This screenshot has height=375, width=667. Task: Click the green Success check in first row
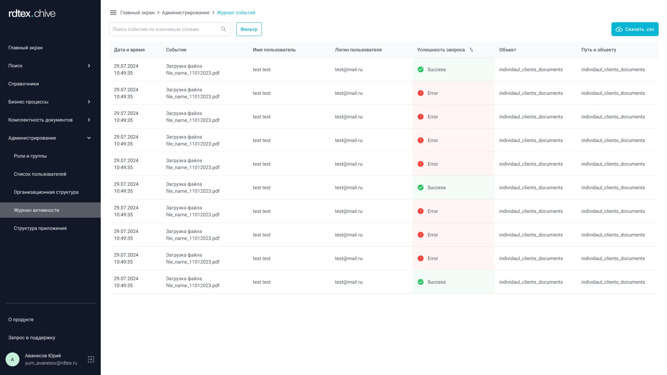420,69
